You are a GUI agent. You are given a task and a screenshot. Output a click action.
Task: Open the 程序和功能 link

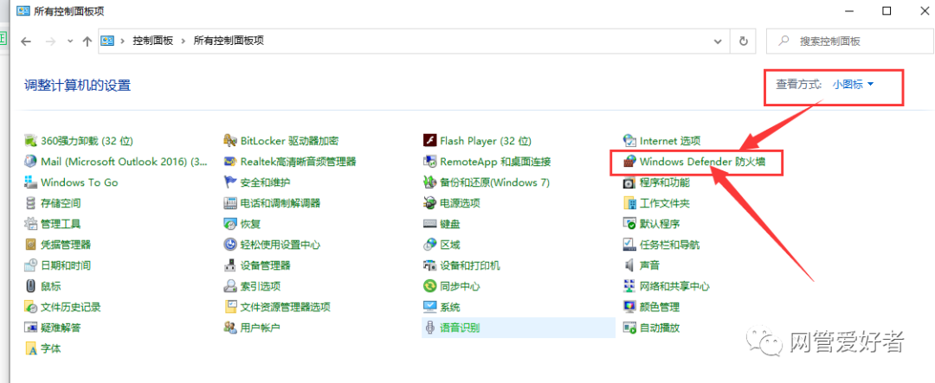[x=665, y=182]
